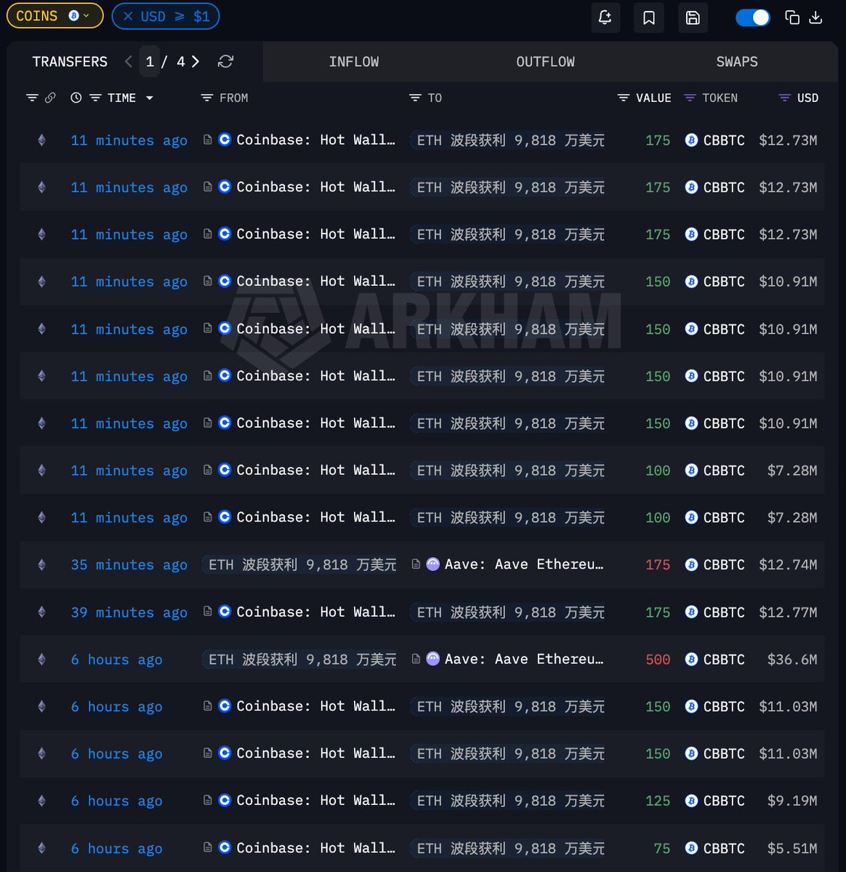
Task: Open the TIME column filter
Action: click(x=96, y=98)
